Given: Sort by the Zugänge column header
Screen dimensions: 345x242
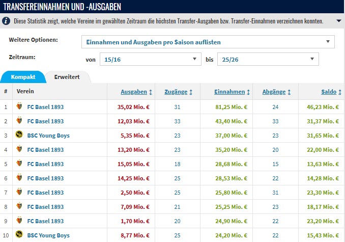Looking at the screenshot, I should coord(178,92).
